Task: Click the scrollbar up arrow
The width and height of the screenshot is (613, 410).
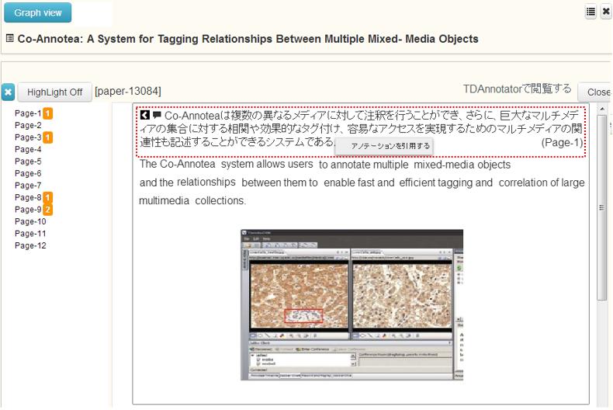Action: (602, 109)
